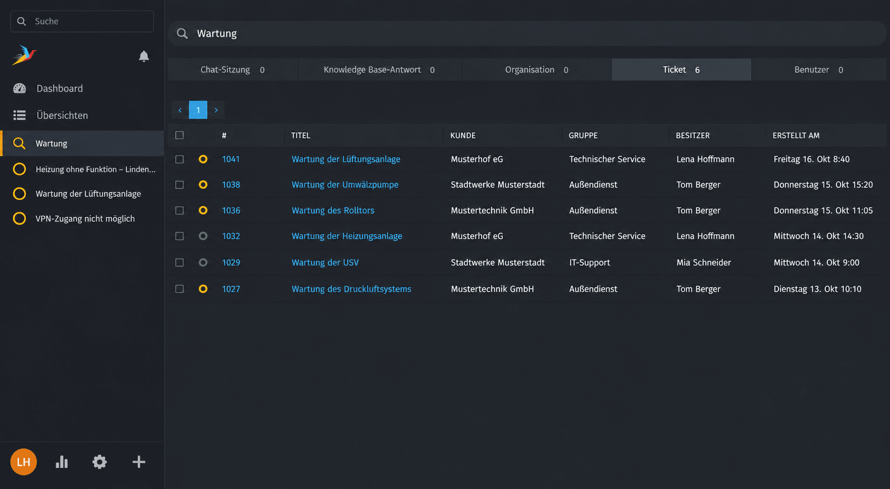Open ticket link Wartung der Umwälzpumpe
This screenshot has width=890, height=489.
(345, 185)
